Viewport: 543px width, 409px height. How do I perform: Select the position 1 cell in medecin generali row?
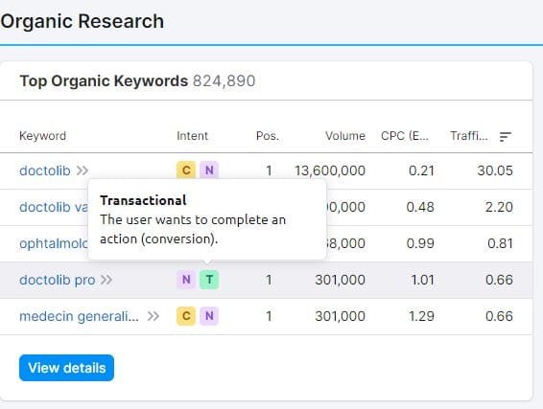coord(269,316)
